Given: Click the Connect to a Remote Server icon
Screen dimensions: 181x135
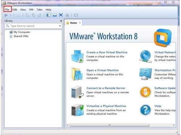Looking at the screenshot, I should pyautogui.click(x=77, y=92).
